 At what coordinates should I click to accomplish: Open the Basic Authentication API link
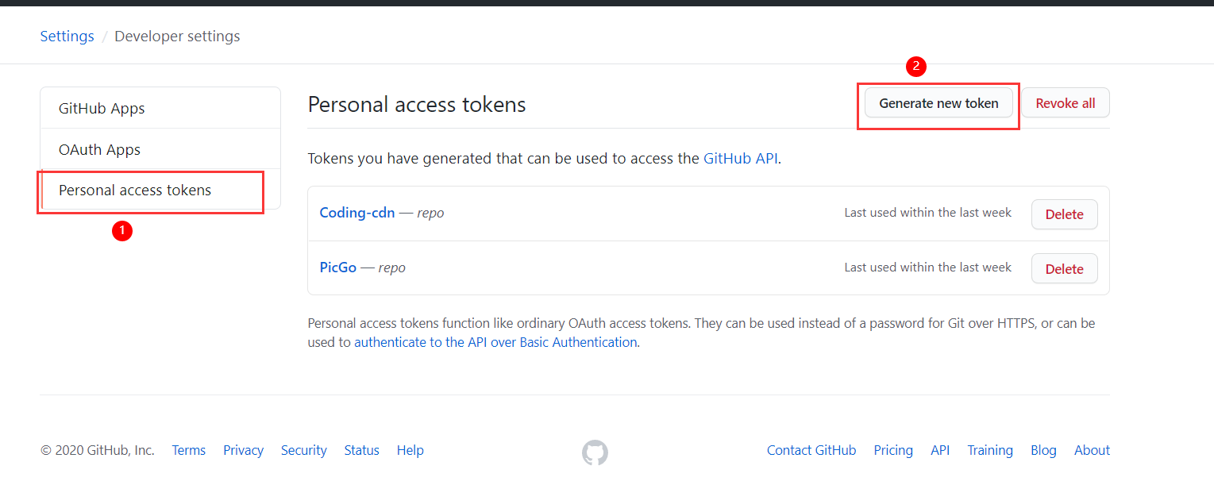coord(495,342)
